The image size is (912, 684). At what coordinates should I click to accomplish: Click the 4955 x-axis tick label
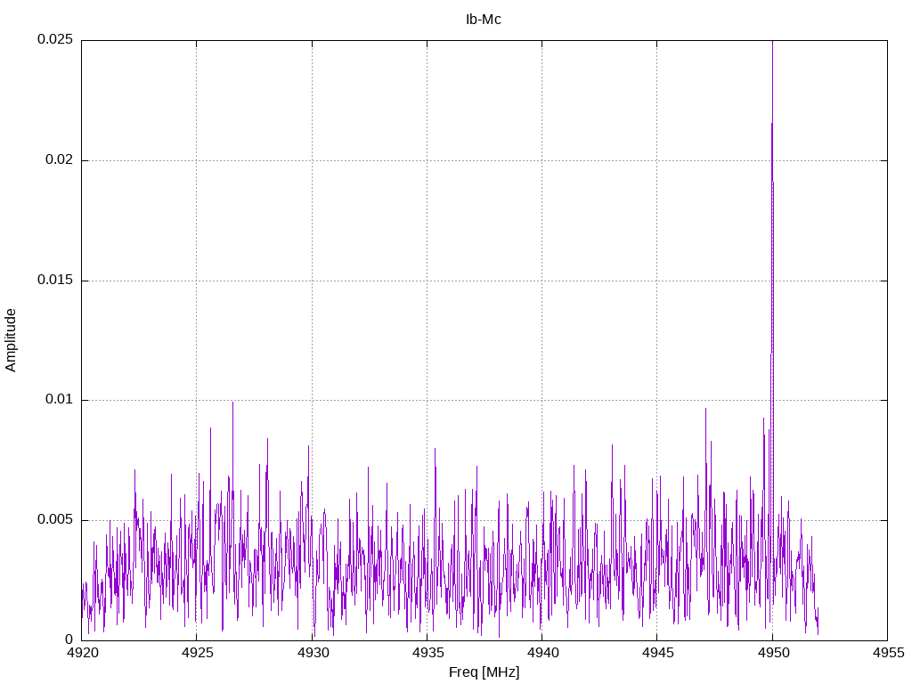click(x=887, y=653)
